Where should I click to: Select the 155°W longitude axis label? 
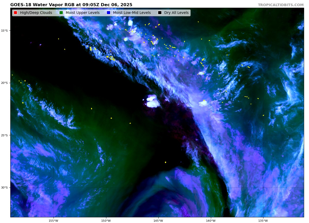[x=54, y=220]
